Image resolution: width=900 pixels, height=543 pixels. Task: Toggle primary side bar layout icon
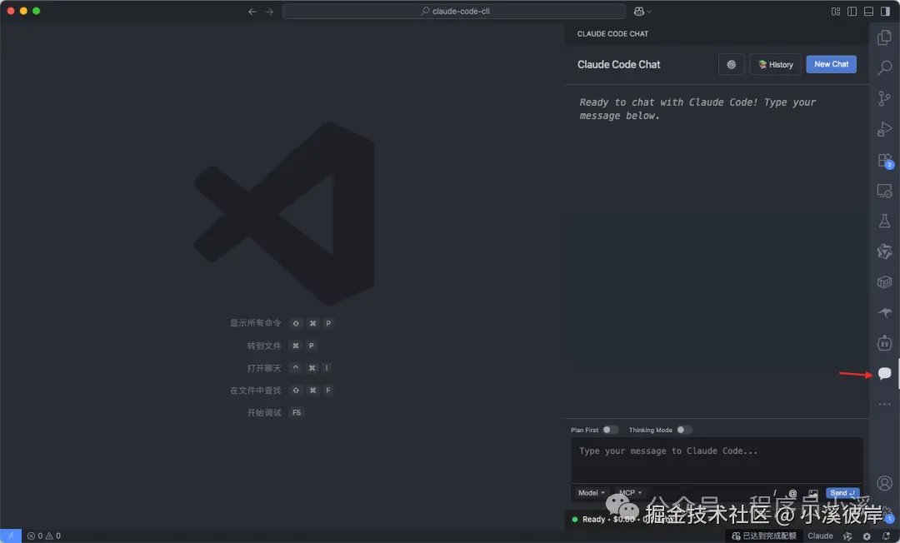(852, 12)
